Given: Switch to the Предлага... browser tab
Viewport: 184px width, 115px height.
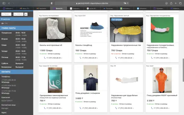Looking at the screenshot, I should coord(75,8).
